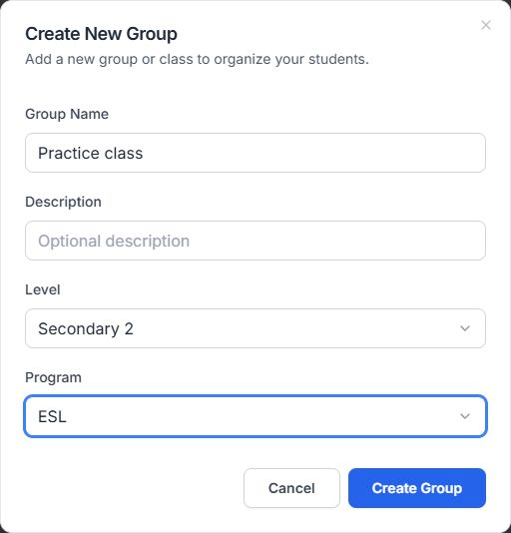The width and height of the screenshot is (511, 533).
Task: Click the Level dropdown chevron arrow
Action: [465, 328]
